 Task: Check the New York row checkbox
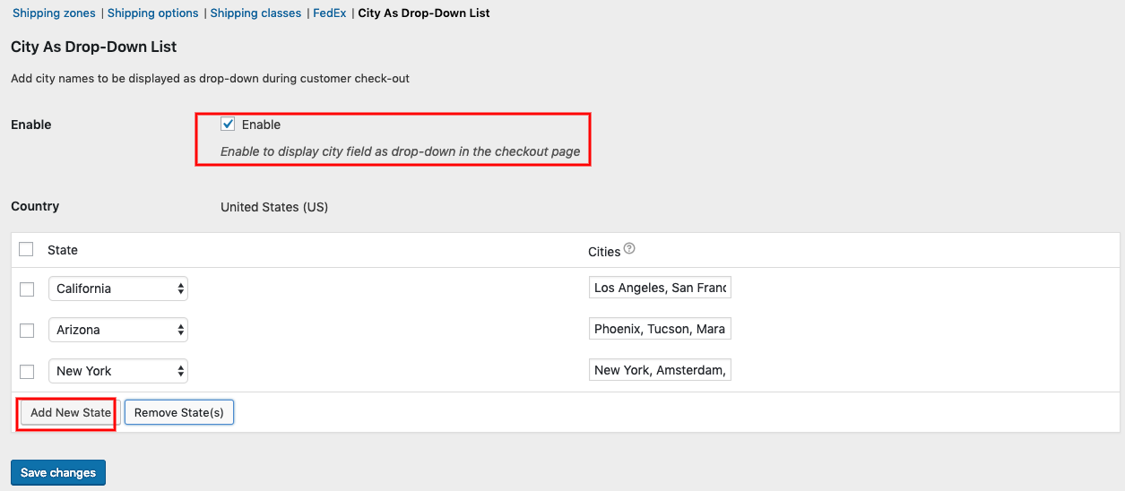[x=27, y=372]
